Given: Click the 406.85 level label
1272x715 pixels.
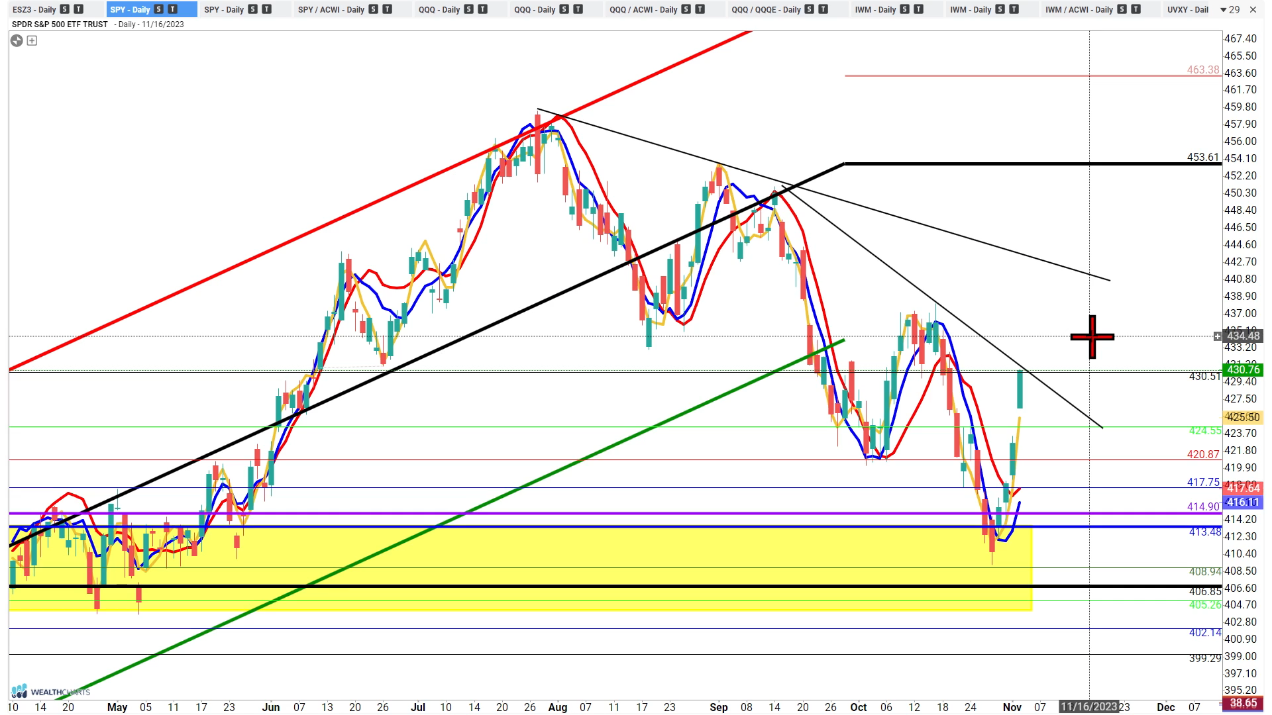Looking at the screenshot, I should point(1205,591).
